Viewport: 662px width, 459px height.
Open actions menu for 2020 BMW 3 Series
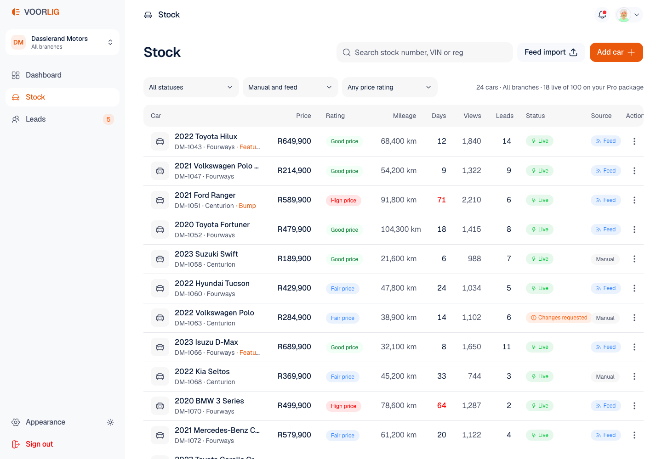(x=634, y=406)
